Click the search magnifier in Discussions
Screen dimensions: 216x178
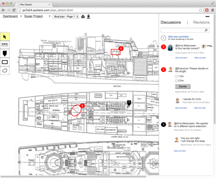pos(206,30)
